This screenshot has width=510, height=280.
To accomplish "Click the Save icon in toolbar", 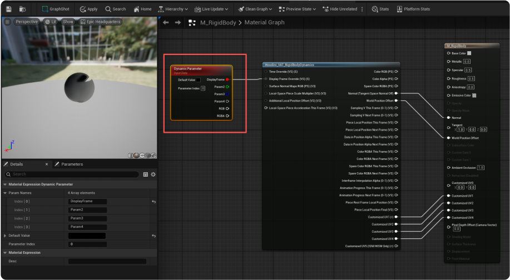I will (8, 9).
